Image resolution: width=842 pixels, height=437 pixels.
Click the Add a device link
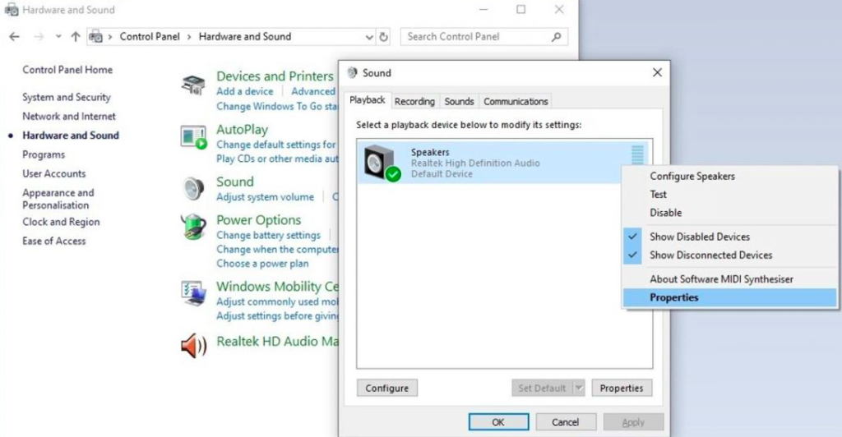[245, 91]
